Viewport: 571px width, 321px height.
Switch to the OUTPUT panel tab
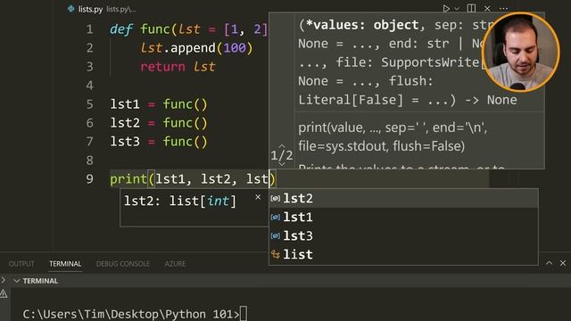[21, 264]
